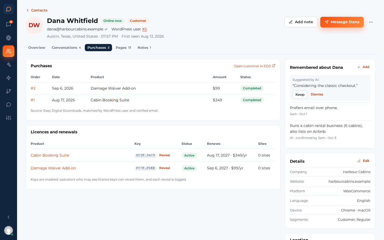Collapse the sidebar with the chevron arrow

coord(9,217)
